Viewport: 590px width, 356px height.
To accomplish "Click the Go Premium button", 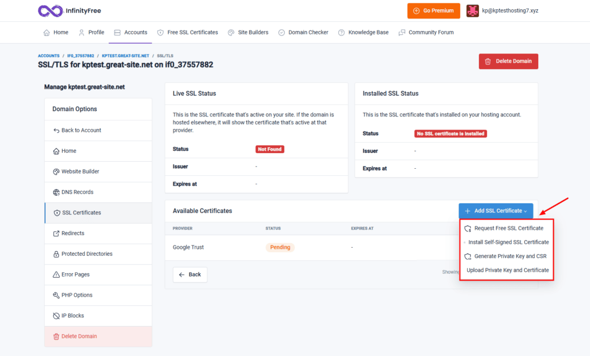I will point(433,10).
